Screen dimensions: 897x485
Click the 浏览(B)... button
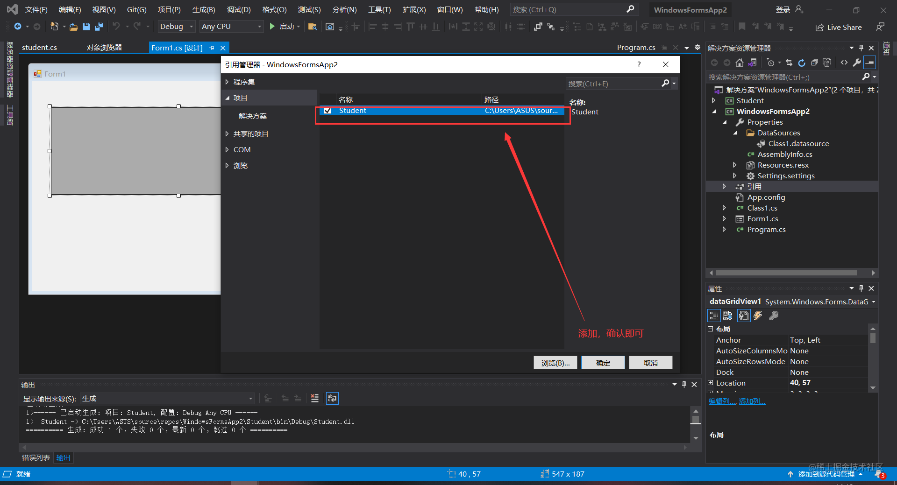555,363
